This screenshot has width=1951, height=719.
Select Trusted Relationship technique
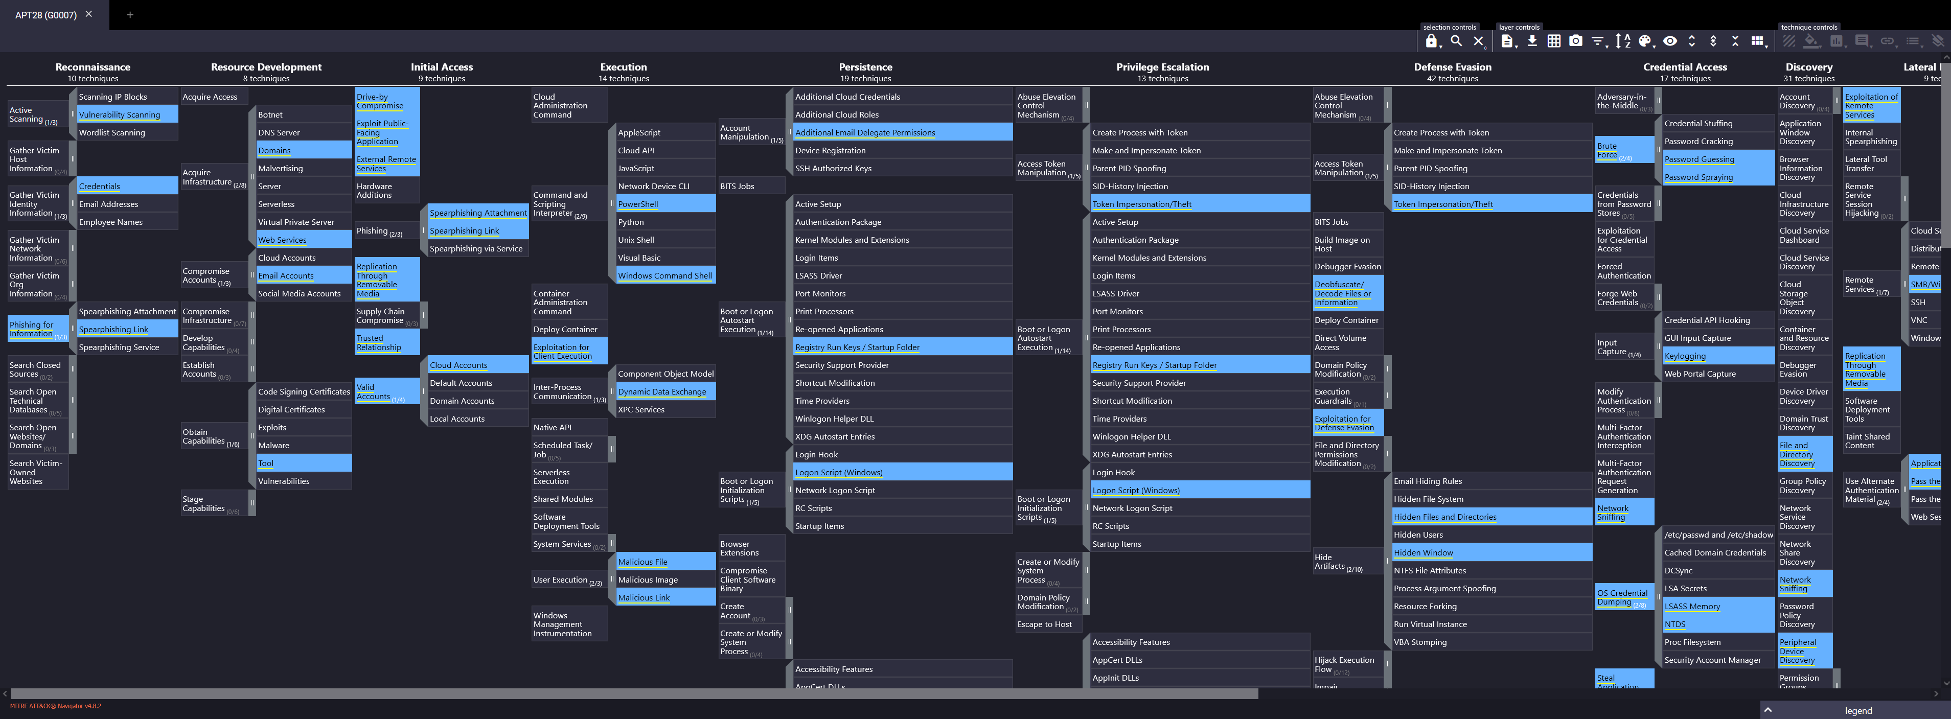point(387,343)
